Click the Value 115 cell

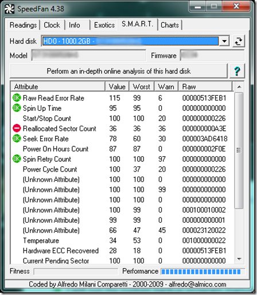(115, 98)
